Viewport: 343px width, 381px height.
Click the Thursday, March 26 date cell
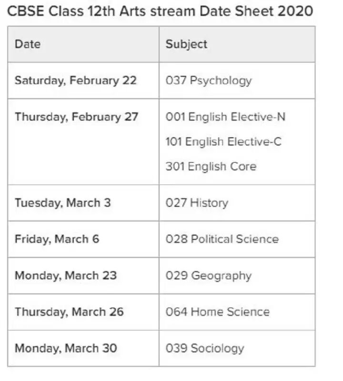(69, 312)
